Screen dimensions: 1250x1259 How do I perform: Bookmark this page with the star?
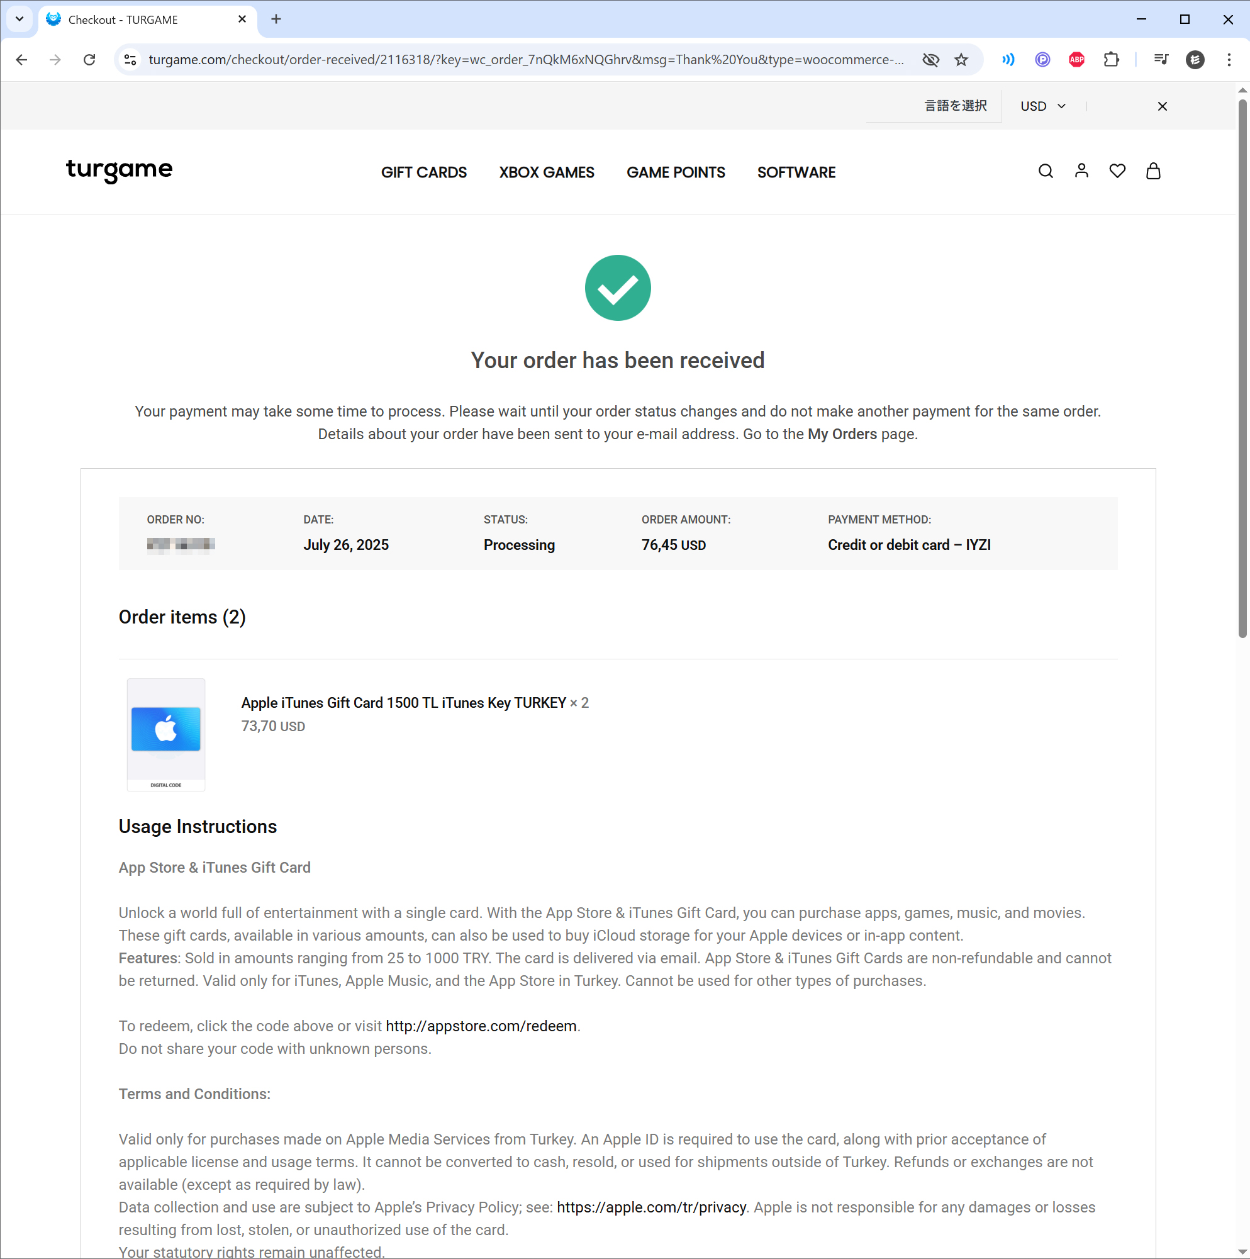(961, 60)
